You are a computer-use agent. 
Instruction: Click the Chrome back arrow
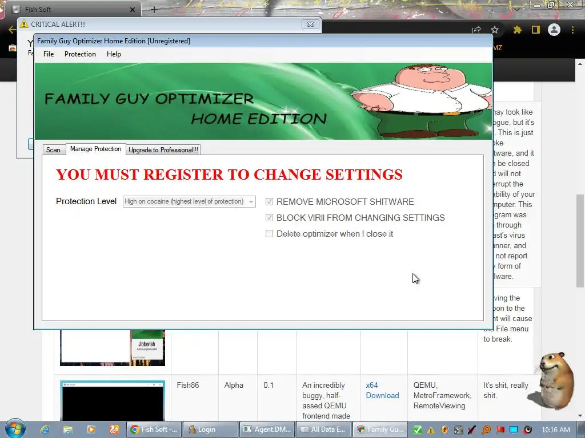(x=12, y=30)
